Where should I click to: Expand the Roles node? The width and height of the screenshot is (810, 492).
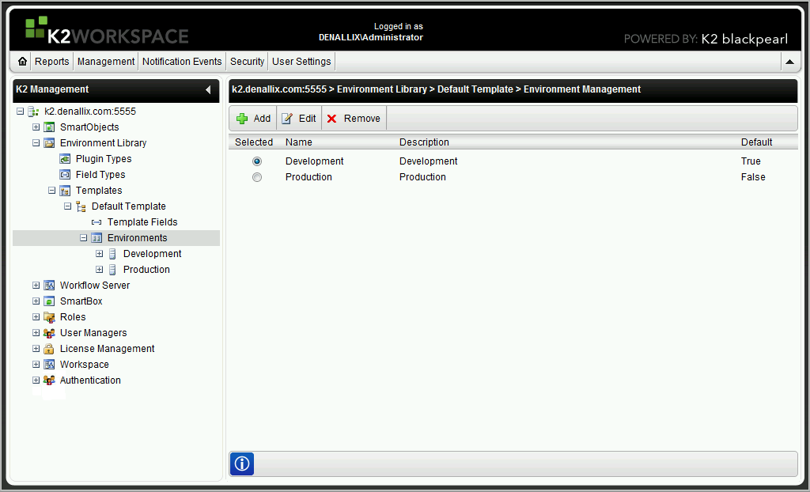36,317
